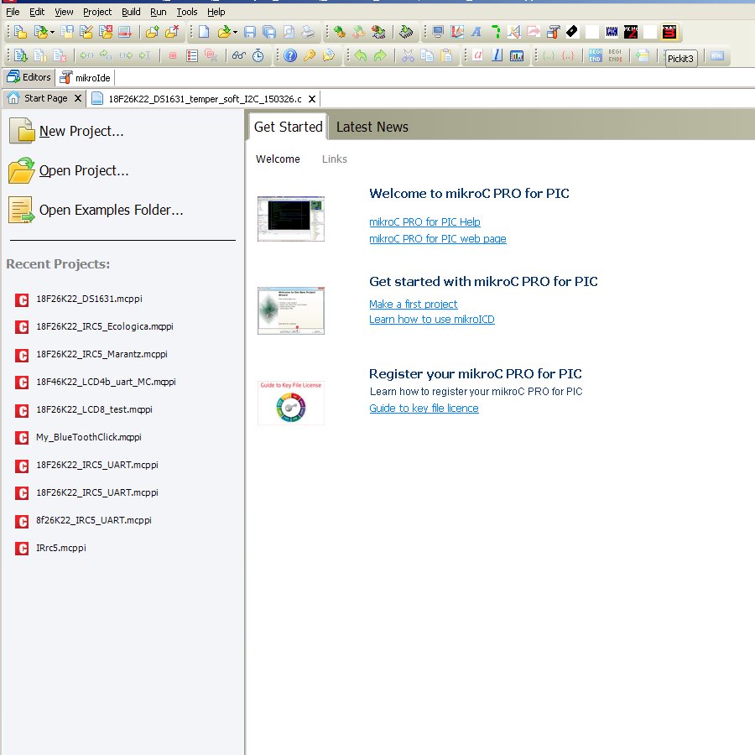Click the Print Preview toolbar icon
The height and width of the screenshot is (755, 755).
[x=289, y=32]
